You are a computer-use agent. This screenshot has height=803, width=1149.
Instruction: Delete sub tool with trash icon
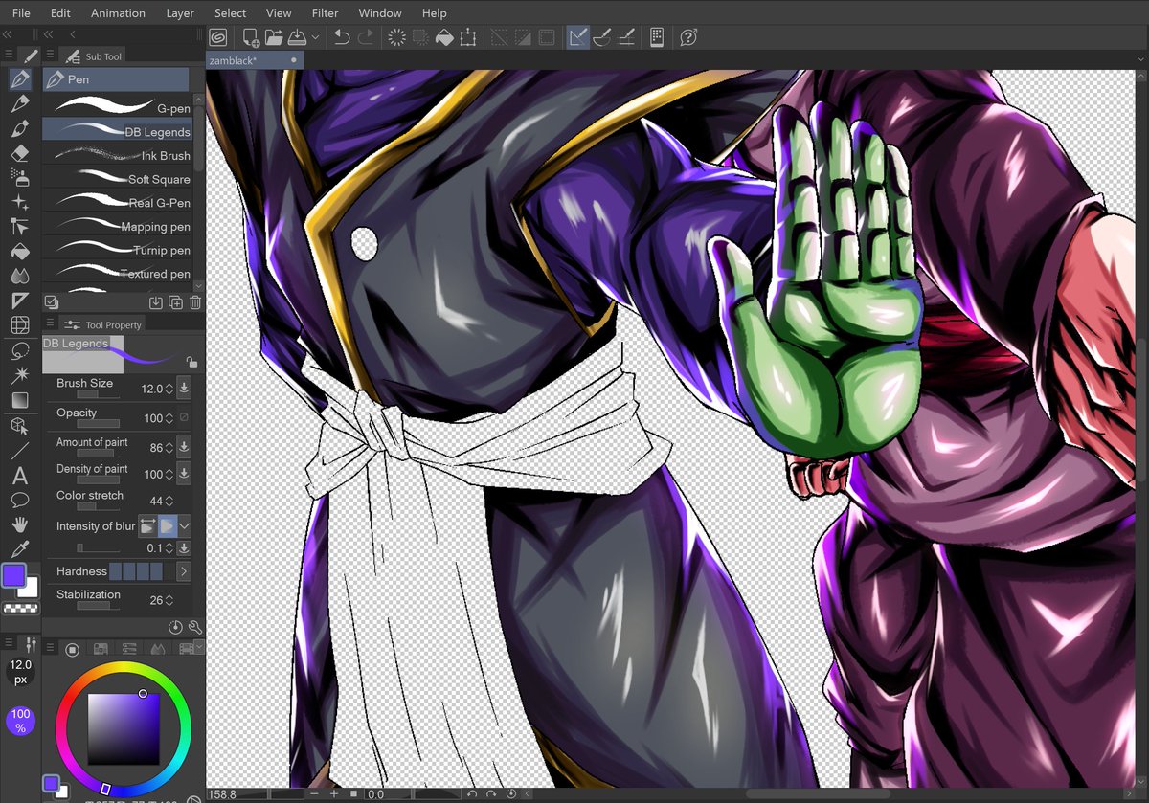[x=195, y=302]
